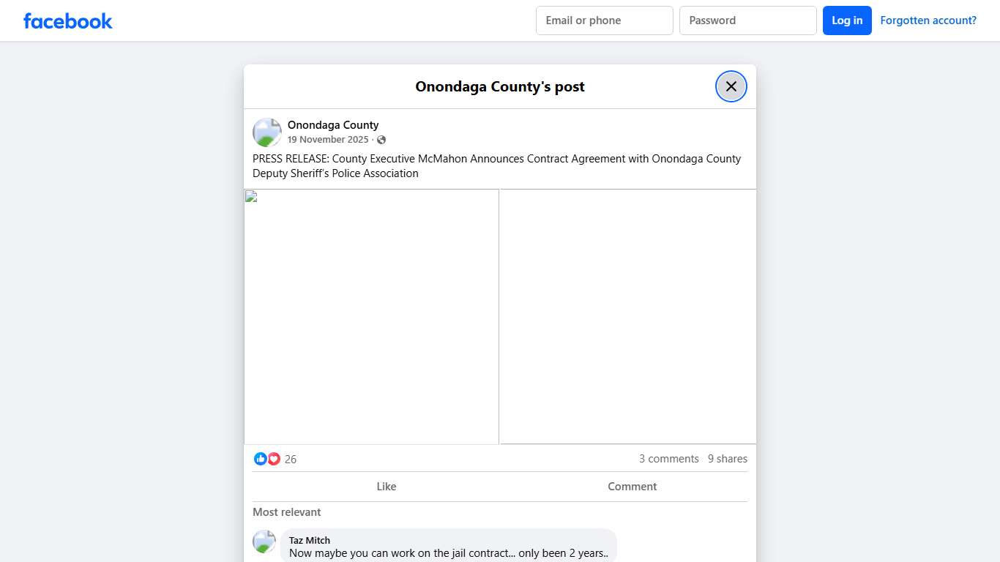The height and width of the screenshot is (562, 1000).
Task: Open the Most relevant sorting dropdown
Action: 286,512
